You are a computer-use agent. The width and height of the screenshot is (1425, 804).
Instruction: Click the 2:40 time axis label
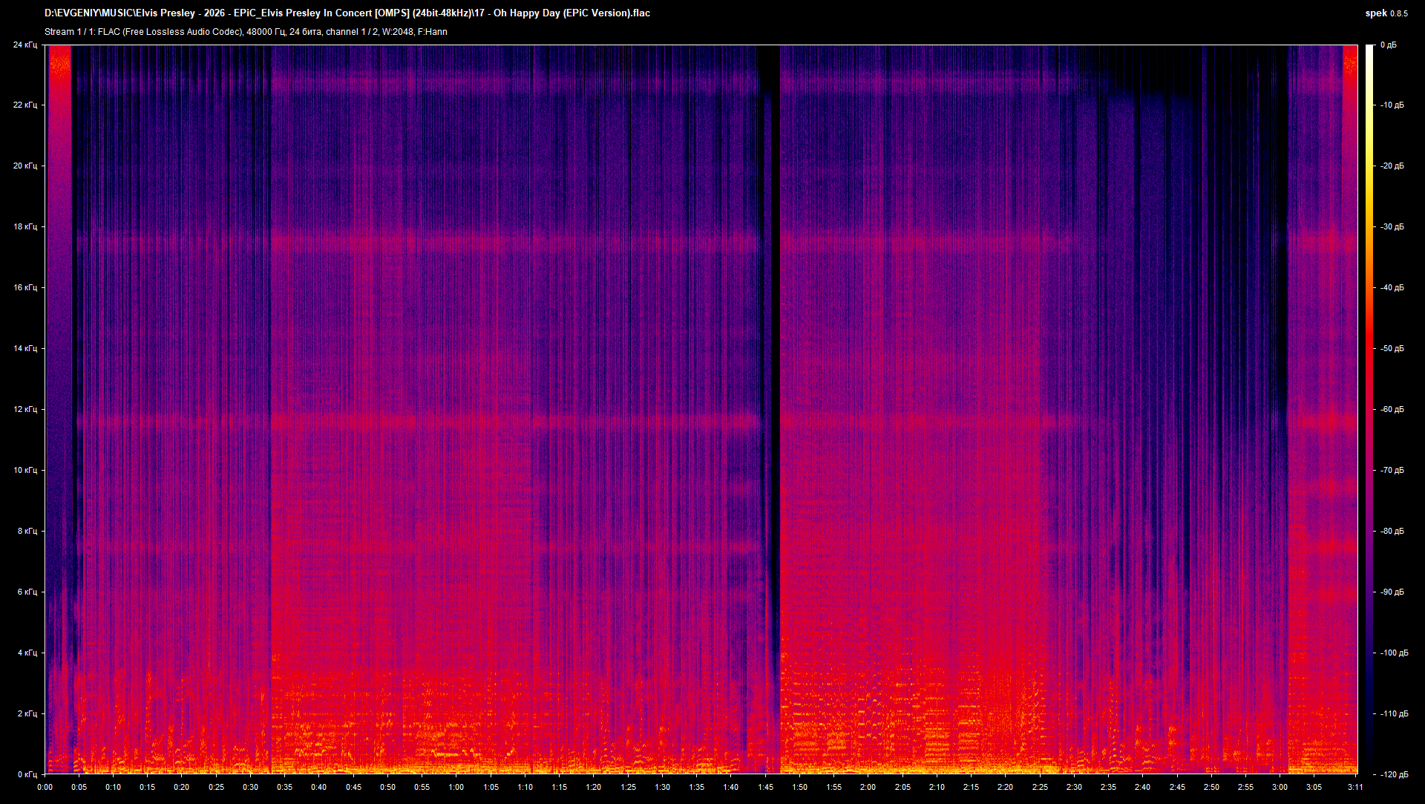coord(1142,787)
